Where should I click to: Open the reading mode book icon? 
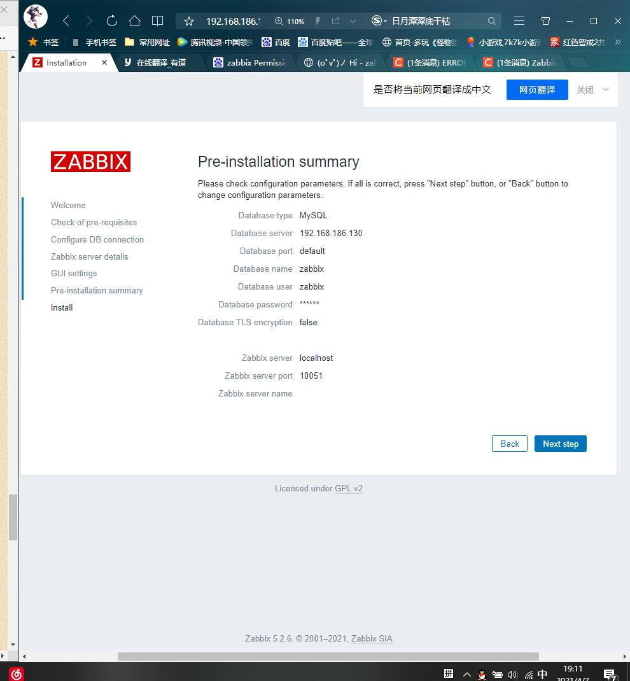[x=157, y=21]
